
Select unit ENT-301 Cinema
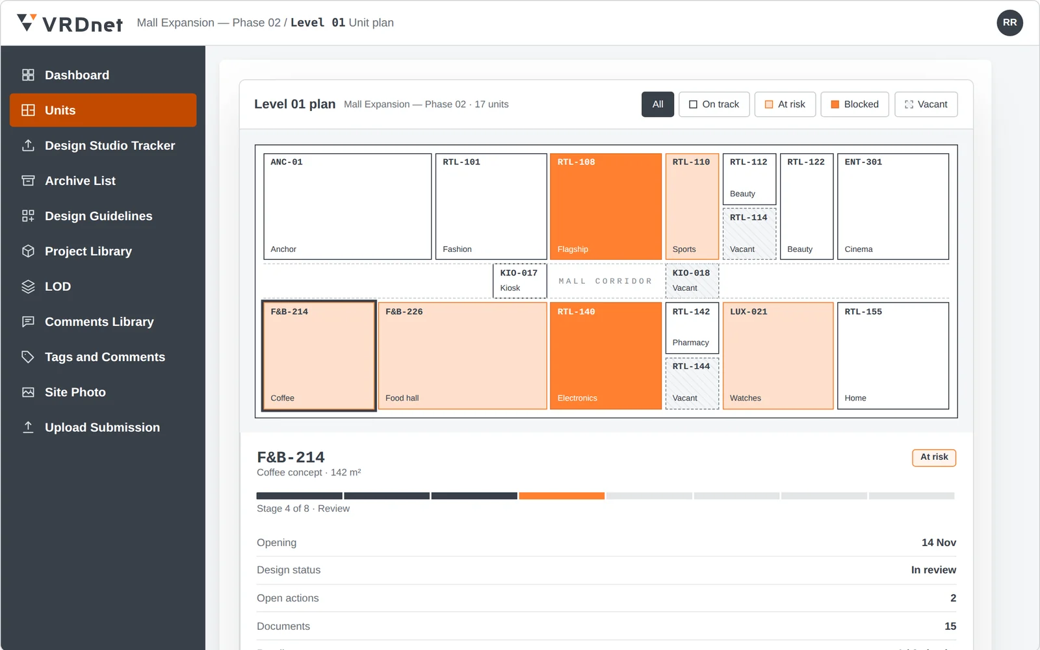click(892, 206)
